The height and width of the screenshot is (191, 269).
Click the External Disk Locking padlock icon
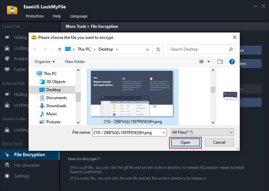(7, 105)
